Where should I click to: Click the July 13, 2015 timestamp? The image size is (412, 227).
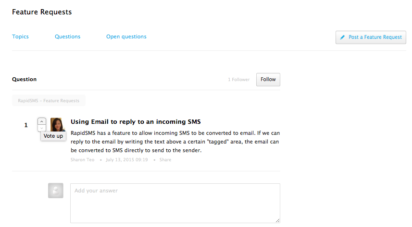click(x=127, y=159)
